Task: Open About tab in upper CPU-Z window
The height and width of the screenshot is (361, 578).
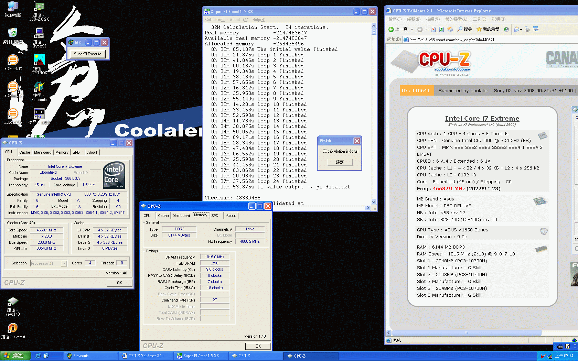Action: click(x=92, y=152)
